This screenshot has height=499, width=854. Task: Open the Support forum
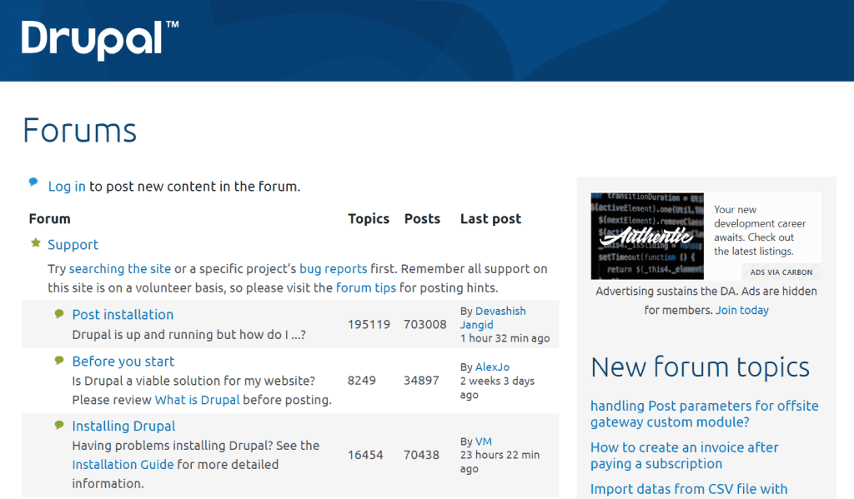(73, 245)
